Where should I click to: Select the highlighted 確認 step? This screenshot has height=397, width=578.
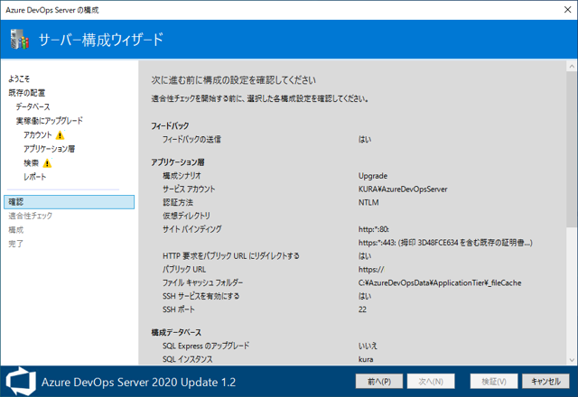[70, 202]
